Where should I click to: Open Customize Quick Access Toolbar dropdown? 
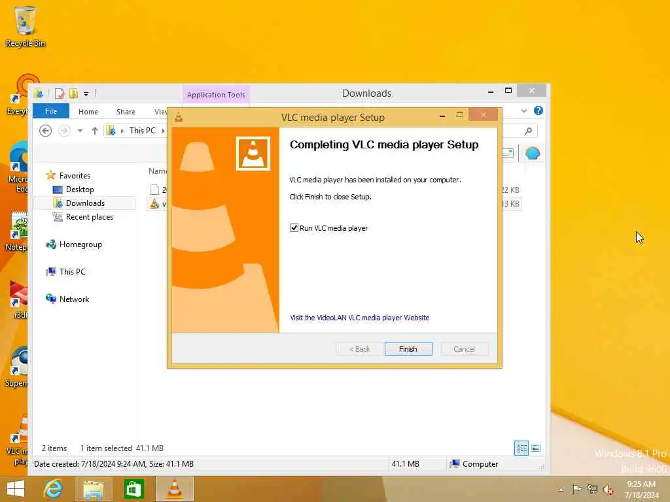[x=86, y=93]
